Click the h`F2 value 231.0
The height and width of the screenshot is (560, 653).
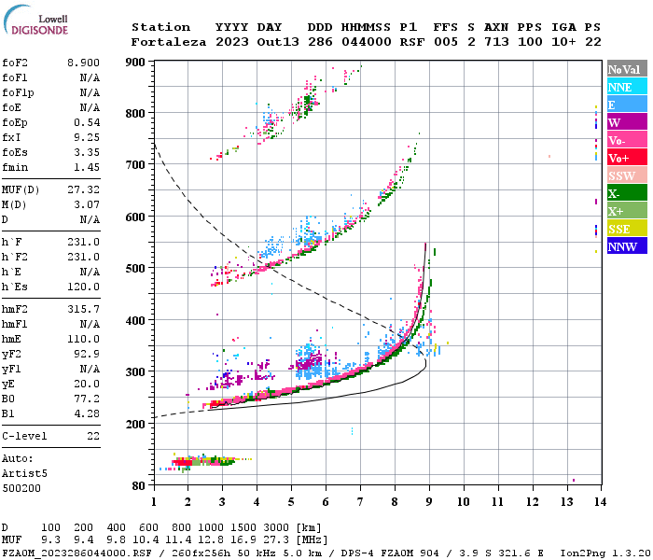[x=83, y=257]
